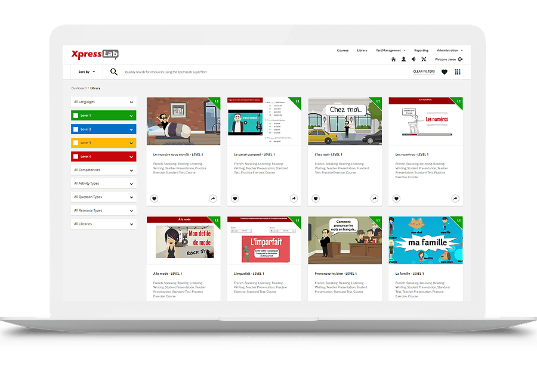Image resolution: width=537 pixels, height=366 pixels.
Task: Open the Le passé composé thumbnail
Action: (x=264, y=121)
